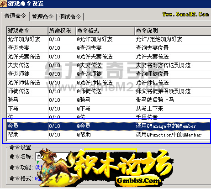211x189 pixels.
Task: Select the 允许夫妻传送 row
Action: click(109, 57)
